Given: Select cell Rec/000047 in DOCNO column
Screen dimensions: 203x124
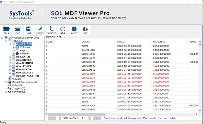Looking at the screenshot, I should [x=88, y=106].
